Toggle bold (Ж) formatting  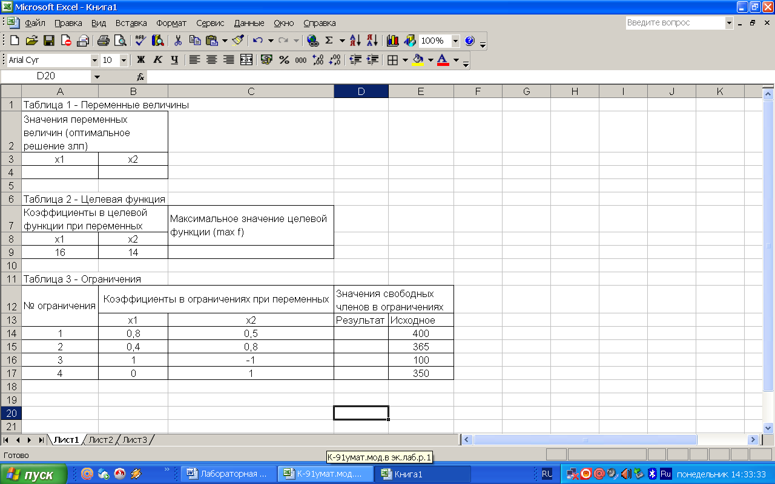(x=141, y=60)
